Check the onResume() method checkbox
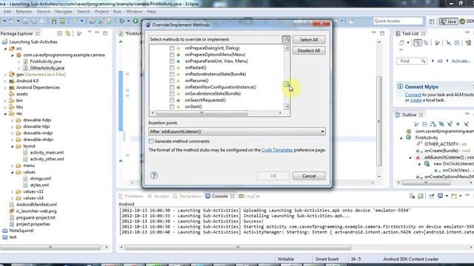The image size is (474, 266). point(172,81)
